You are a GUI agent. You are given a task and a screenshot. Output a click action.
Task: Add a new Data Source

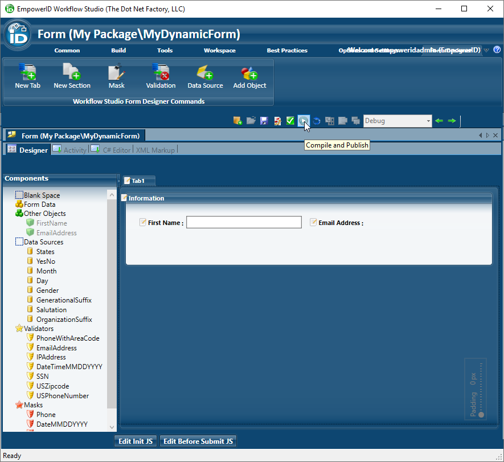(205, 73)
